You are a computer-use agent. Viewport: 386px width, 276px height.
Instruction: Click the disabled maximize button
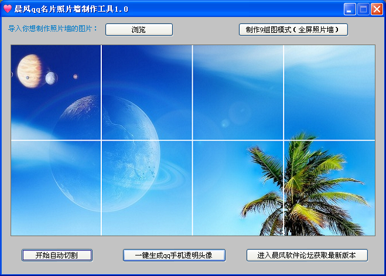click(363, 9)
